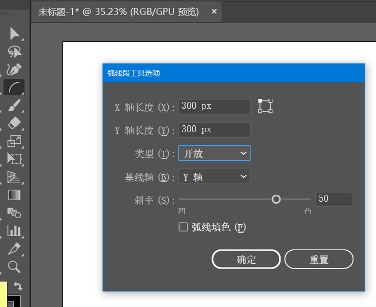Select the Perspective Grid tool
This screenshot has width=376, height=307.
click(14, 177)
